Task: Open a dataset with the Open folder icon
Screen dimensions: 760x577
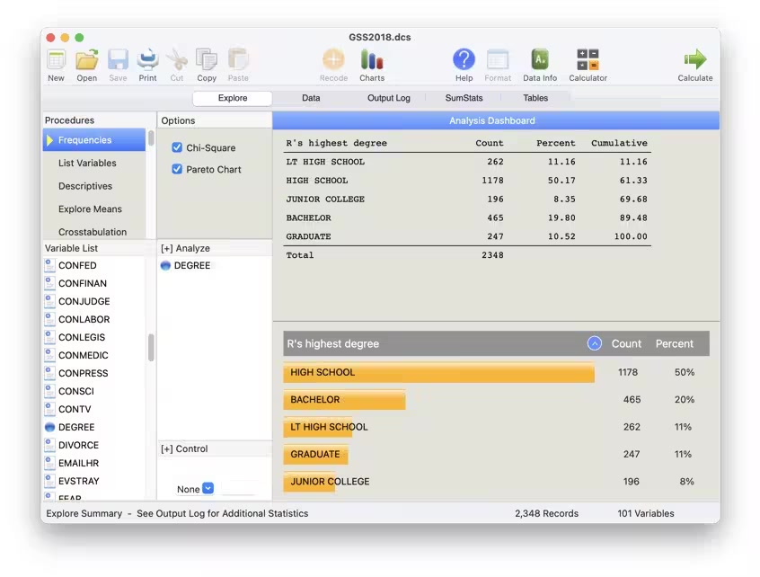Action: click(86, 60)
